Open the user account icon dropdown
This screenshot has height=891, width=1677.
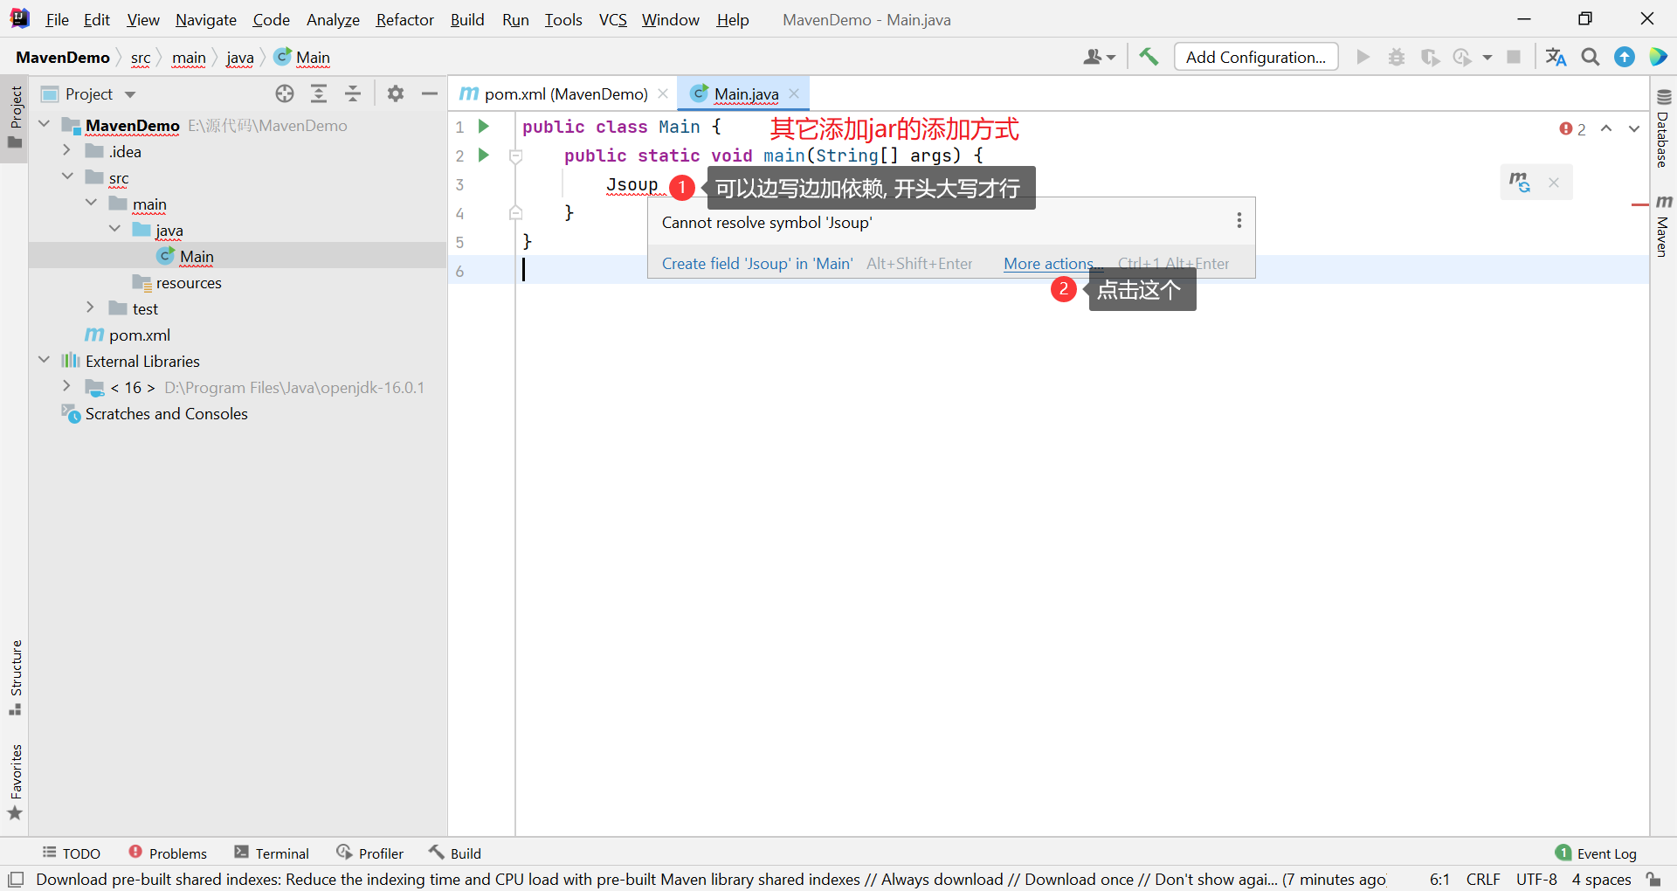[1099, 57]
